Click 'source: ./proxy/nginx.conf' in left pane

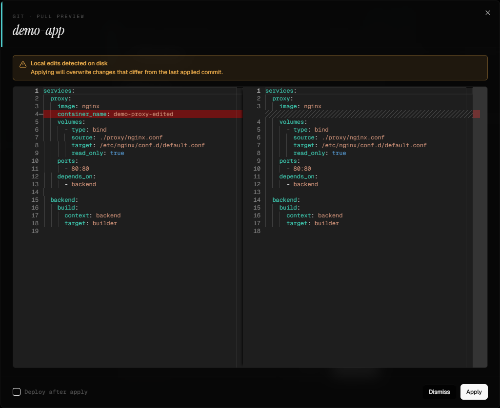pos(117,137)
